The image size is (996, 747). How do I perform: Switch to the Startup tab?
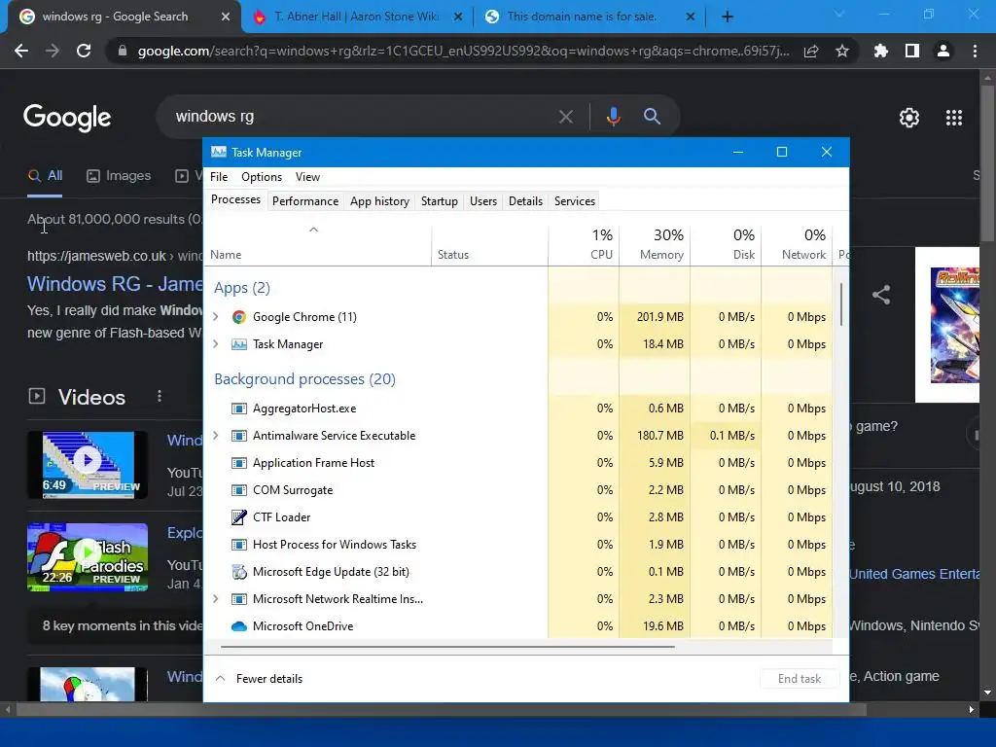439,200
